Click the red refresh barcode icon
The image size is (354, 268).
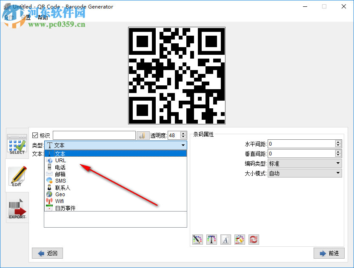coord(254,239)
